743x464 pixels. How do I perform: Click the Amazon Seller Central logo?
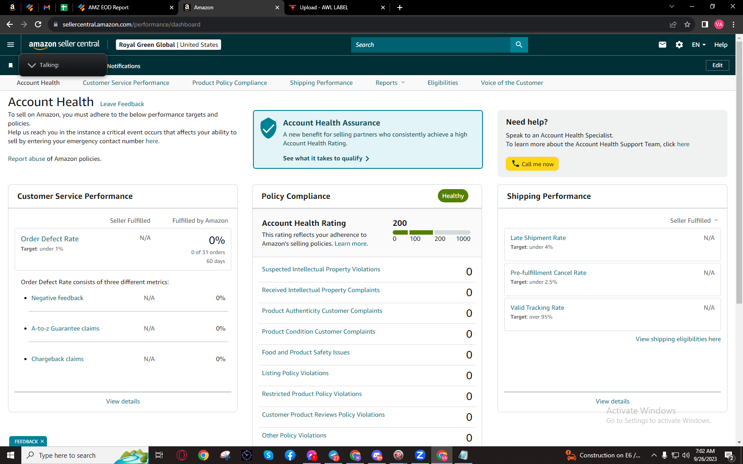click(x=64, y=45)
